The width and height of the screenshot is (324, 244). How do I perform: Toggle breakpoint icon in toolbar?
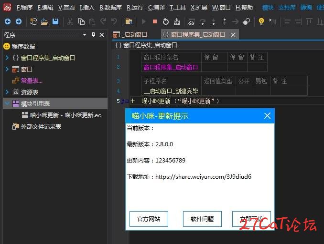pos(246,21)
